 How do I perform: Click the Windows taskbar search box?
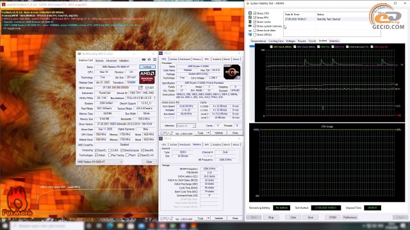[x=47, y=226]
